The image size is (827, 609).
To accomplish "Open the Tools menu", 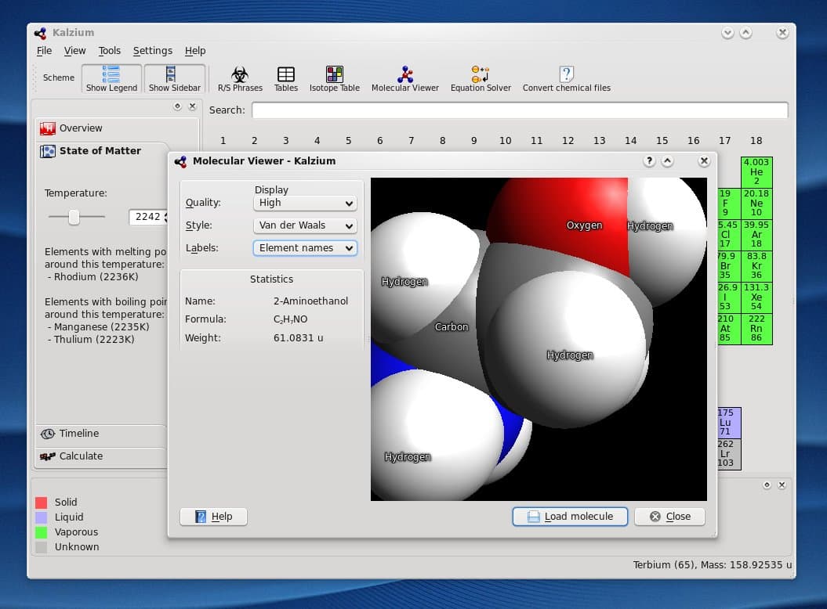I will click(109, 51).
